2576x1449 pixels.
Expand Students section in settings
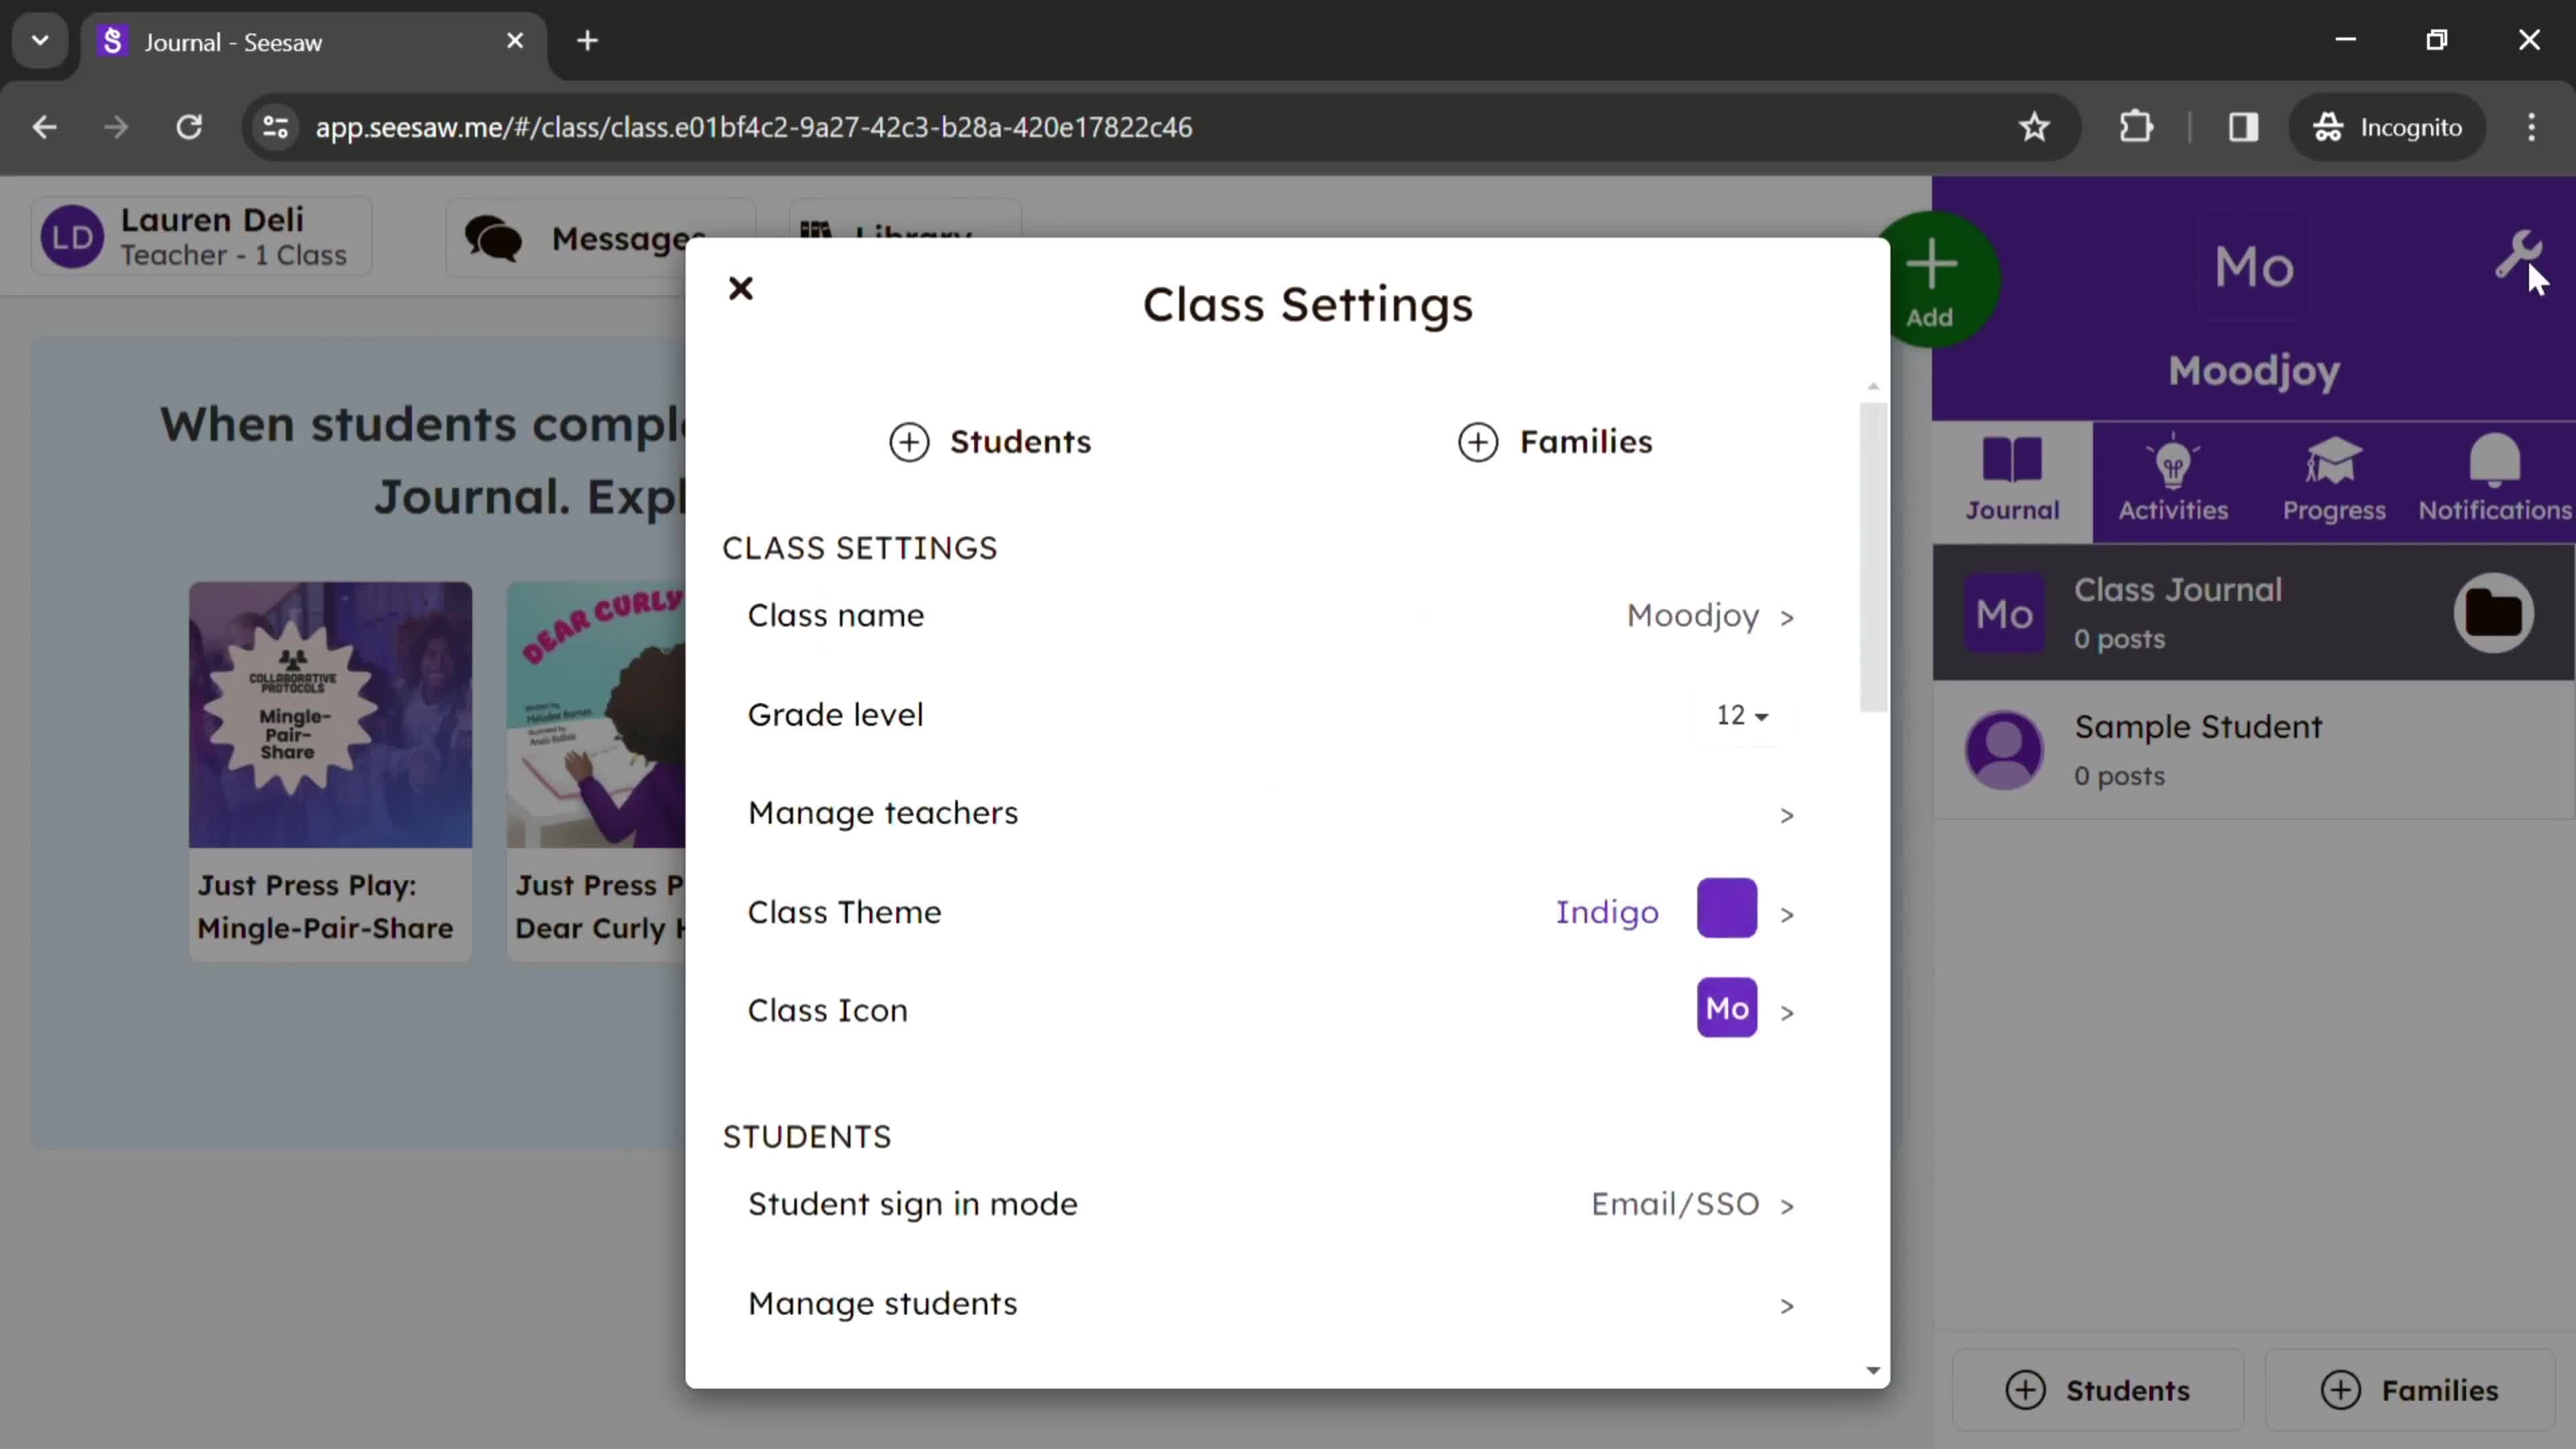[x=993, y=441]
